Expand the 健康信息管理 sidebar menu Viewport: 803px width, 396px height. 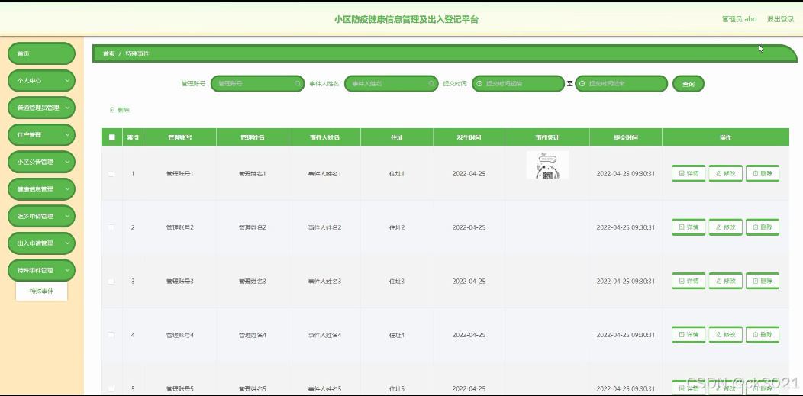pyautogui.click(x=41, y=189)
